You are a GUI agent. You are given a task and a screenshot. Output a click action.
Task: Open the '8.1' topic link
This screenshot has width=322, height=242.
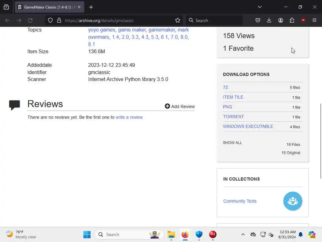tap(92, 44)
